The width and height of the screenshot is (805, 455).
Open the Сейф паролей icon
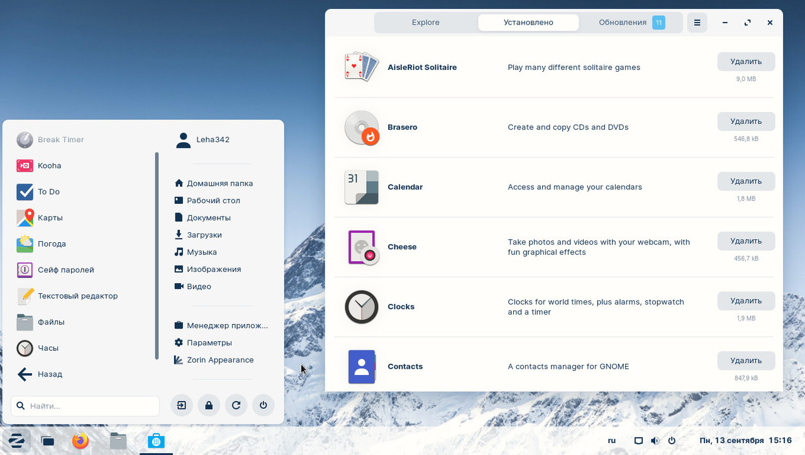click(x=25, y=269)
